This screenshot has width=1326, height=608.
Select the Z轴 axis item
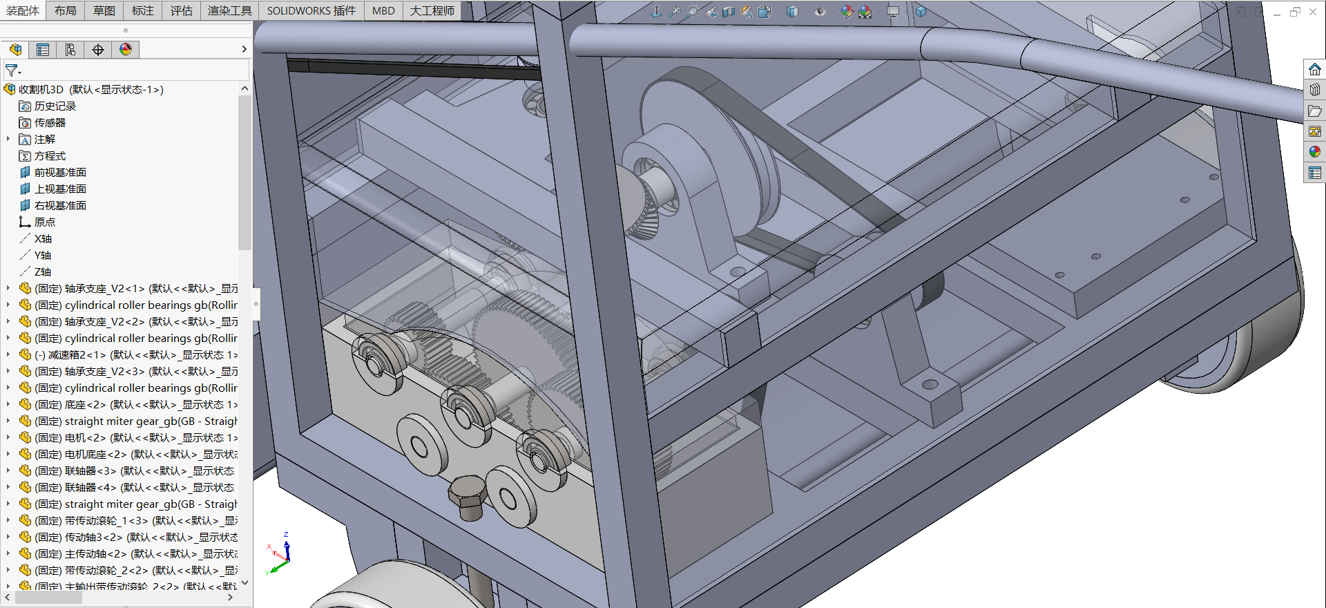click(35, 272)
